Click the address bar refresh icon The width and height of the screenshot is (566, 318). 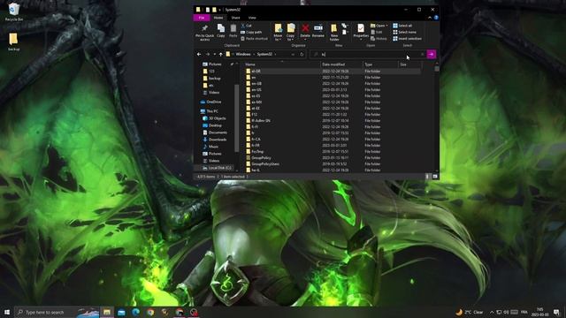coord(302,55)
